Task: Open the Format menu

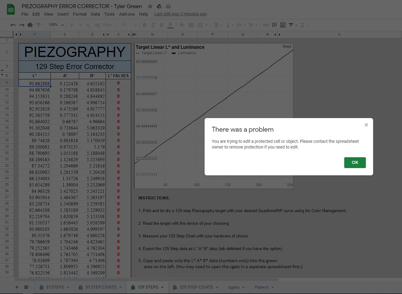Action: (79, 14)
